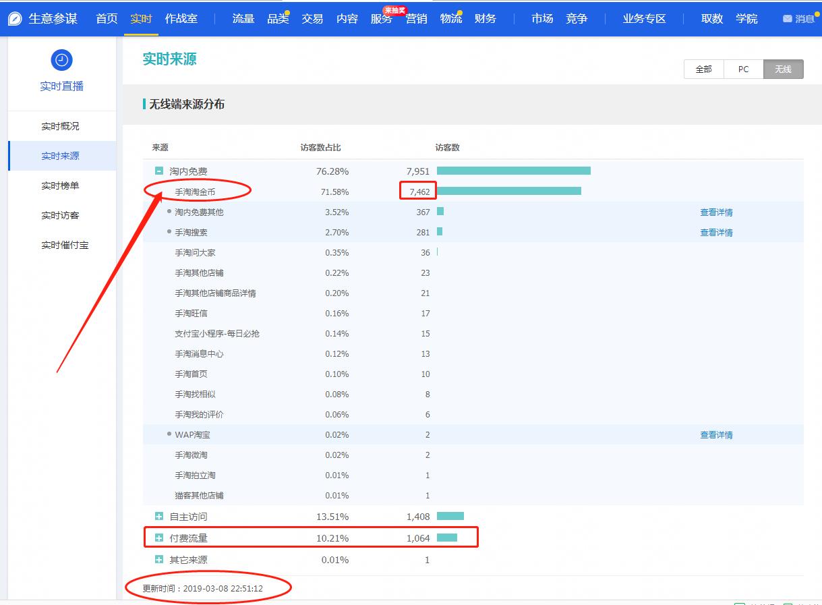Screen dimensions: 822x605
Task: Switch to 全部 view
Action: click(703, 69)
